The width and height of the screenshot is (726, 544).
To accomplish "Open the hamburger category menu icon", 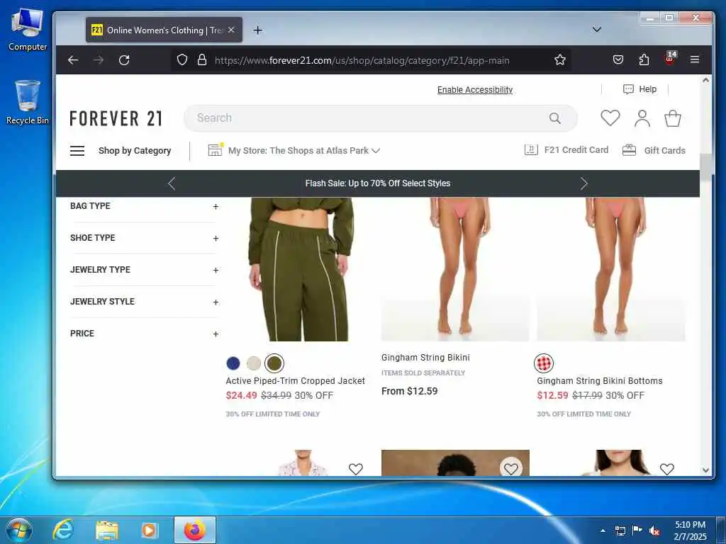I will [x=77, y=151].
